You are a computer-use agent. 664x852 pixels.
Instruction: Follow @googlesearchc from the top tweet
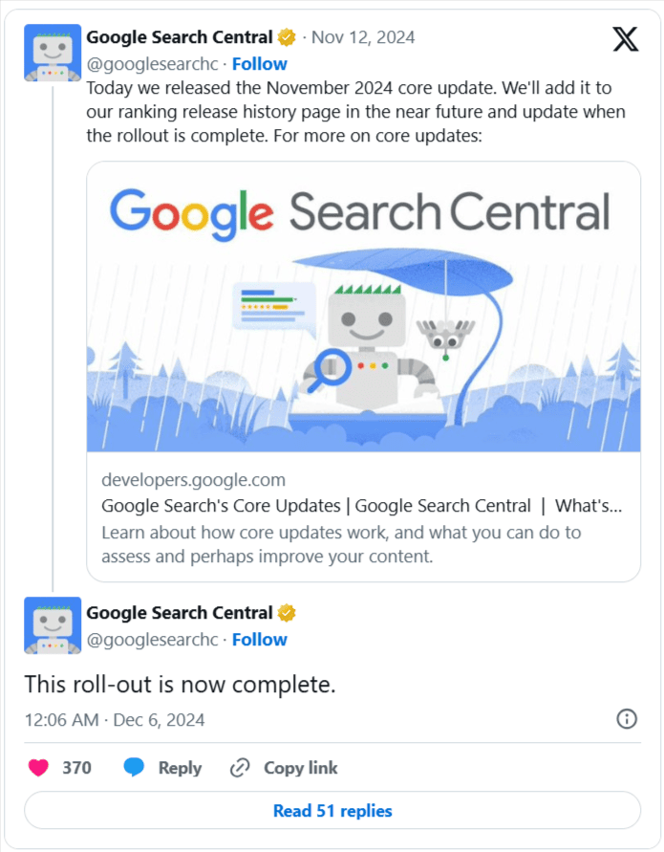point(260,64)
